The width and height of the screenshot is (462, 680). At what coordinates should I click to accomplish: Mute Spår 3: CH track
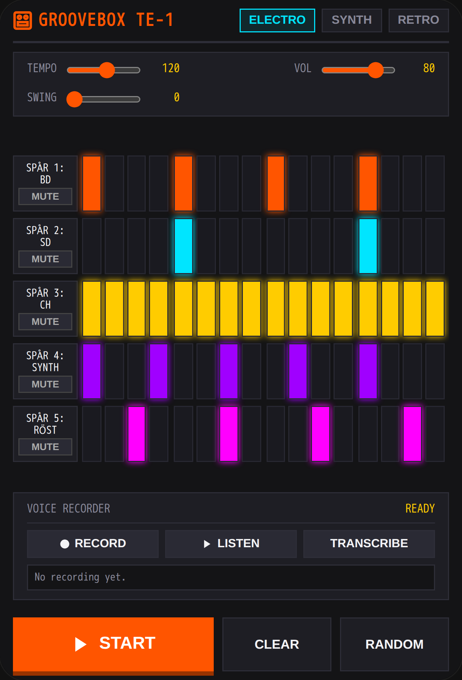pos(45,322)
